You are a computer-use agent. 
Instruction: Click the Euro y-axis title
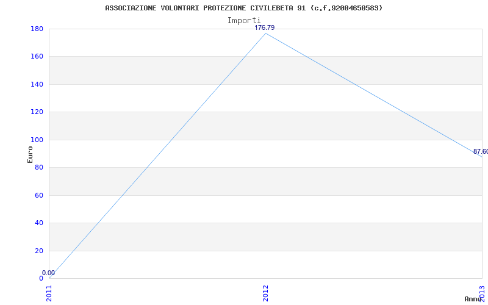[30, 154]
